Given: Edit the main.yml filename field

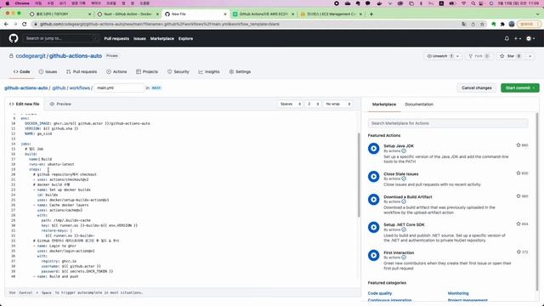Looking at the screenshot, I should point(119,88).
